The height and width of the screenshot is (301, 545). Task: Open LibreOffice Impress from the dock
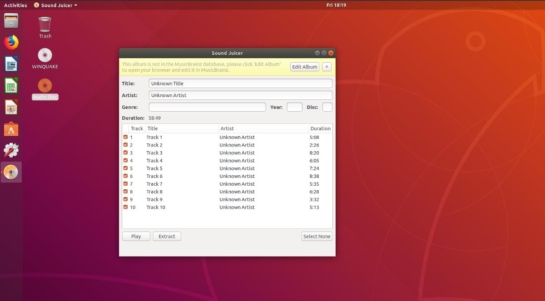[x=11, y=107]
